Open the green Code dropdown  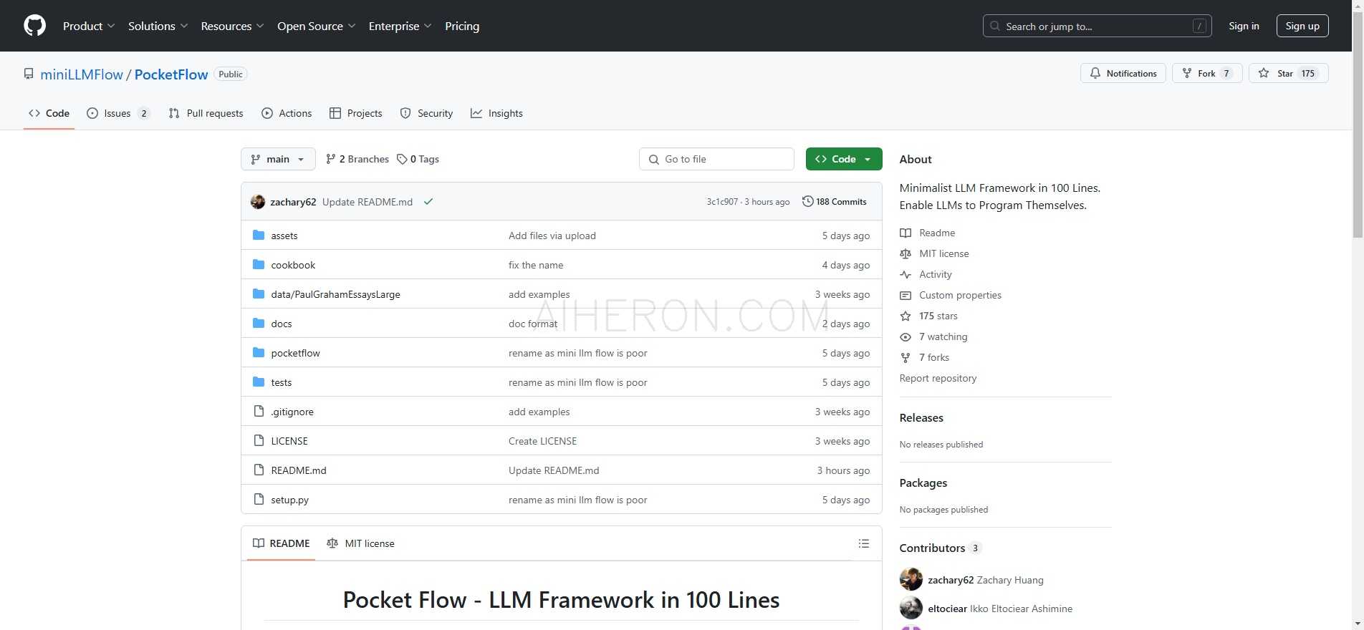(844, 159)
